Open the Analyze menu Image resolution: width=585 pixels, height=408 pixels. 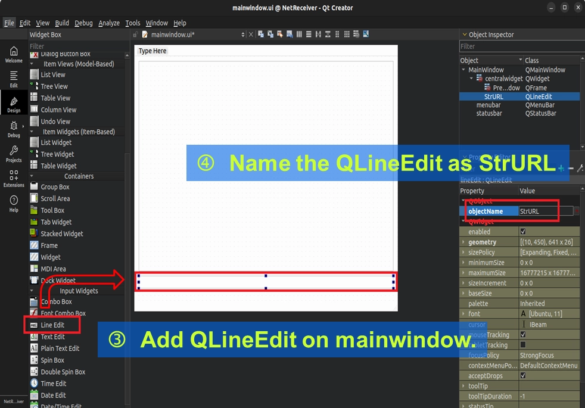(x=109, y=23)
